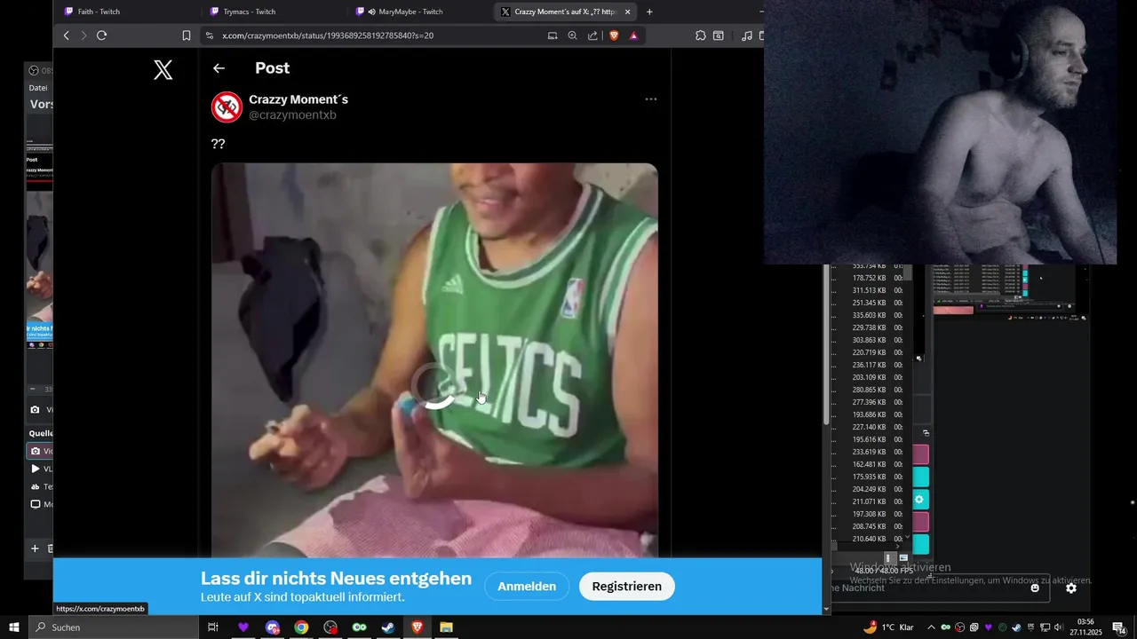Open the clock showing 03:56
Image resolution: width=1137 pixels, height=639 pixels.
click(1085, 627)
